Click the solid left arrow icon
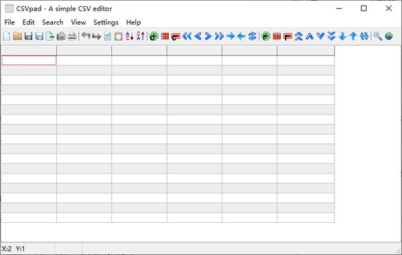Image resolution: width=402 pixels, height=255 pixels. click(241, 36)
